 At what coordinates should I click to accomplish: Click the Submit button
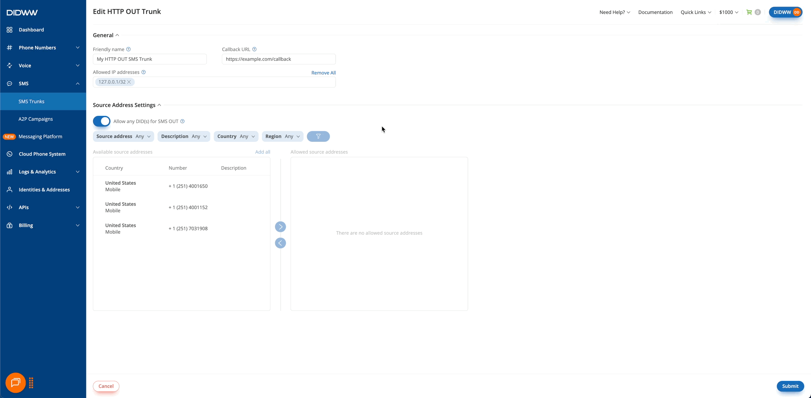(x=790, y=386)
